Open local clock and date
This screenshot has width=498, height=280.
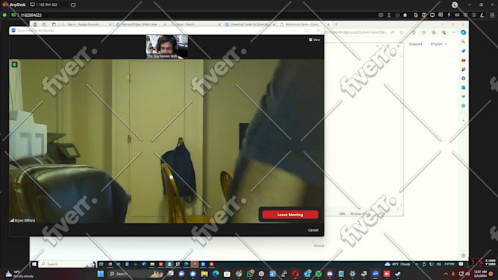pyautogui.click(x=480, y=273)
